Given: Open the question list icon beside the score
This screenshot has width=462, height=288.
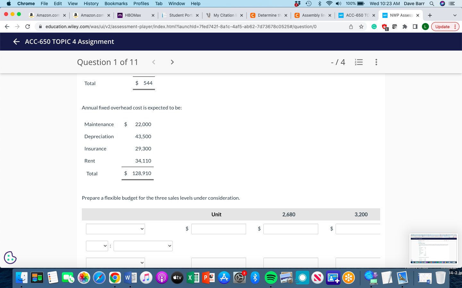Looking at the screenshot, I should 359,62.
